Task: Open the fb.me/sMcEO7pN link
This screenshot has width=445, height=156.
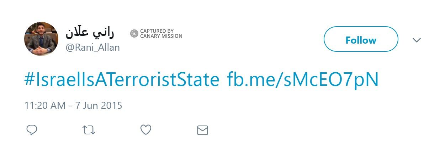Action: (303, 80)
